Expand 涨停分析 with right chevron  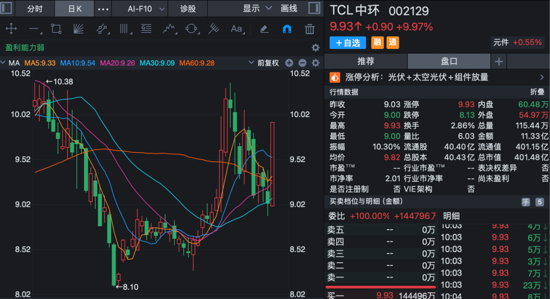(542, 77)
